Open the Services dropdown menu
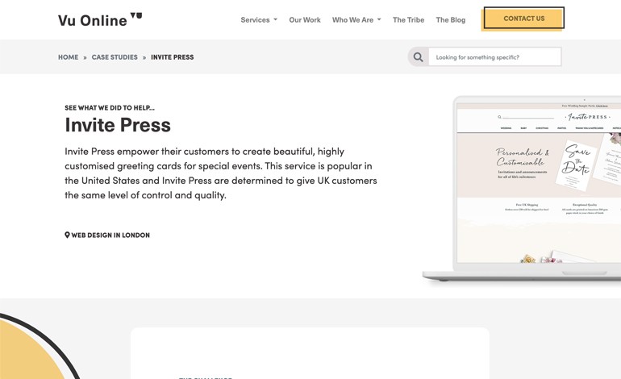 click(x=259, y=20)
